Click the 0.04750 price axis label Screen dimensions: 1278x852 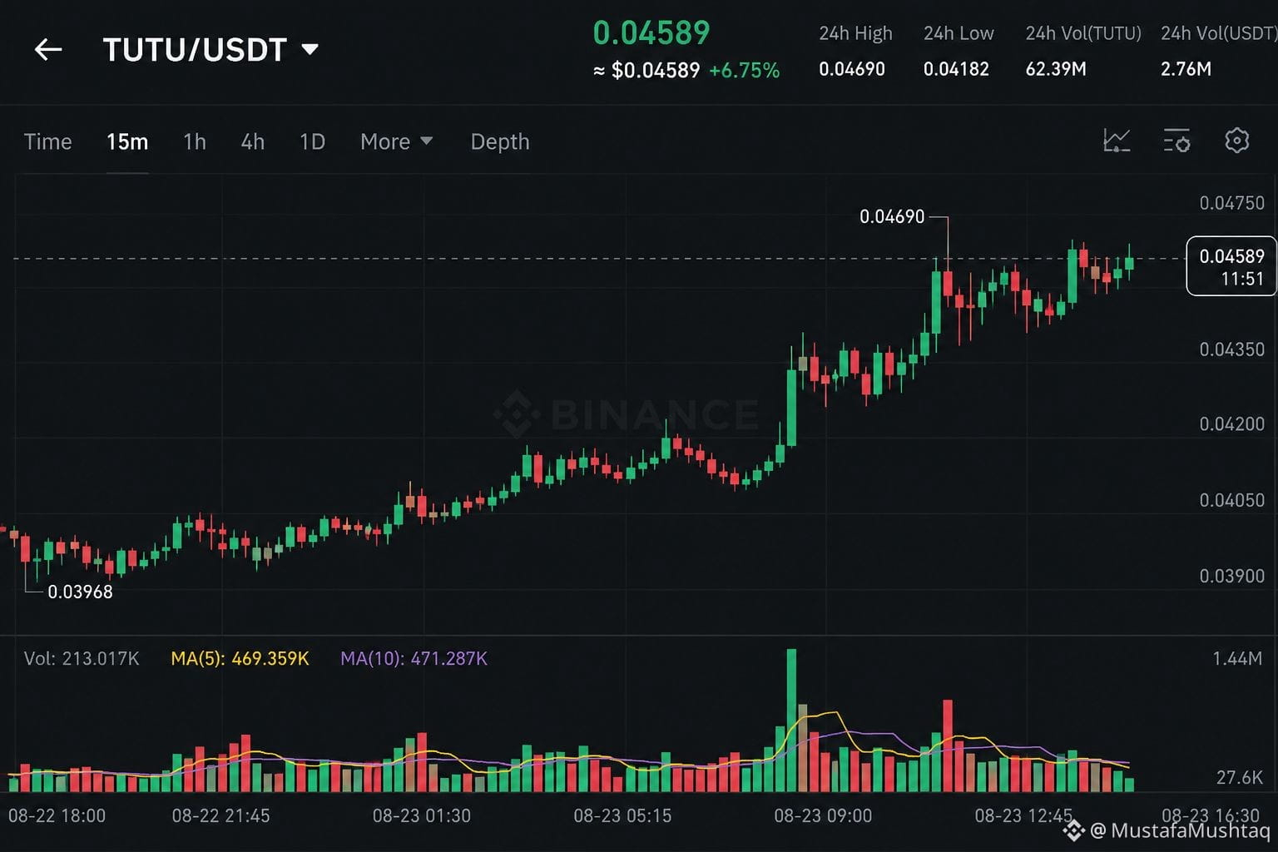tap(1231, 203)
